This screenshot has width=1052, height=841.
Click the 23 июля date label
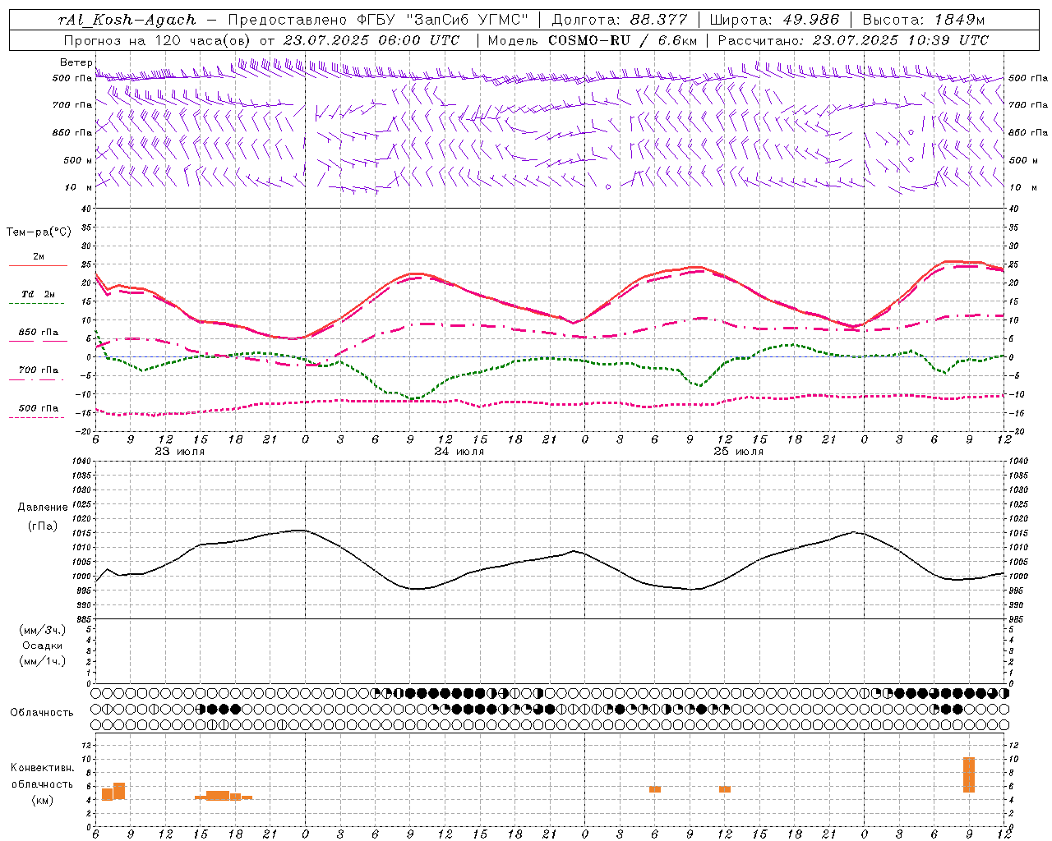pos(180,452)
